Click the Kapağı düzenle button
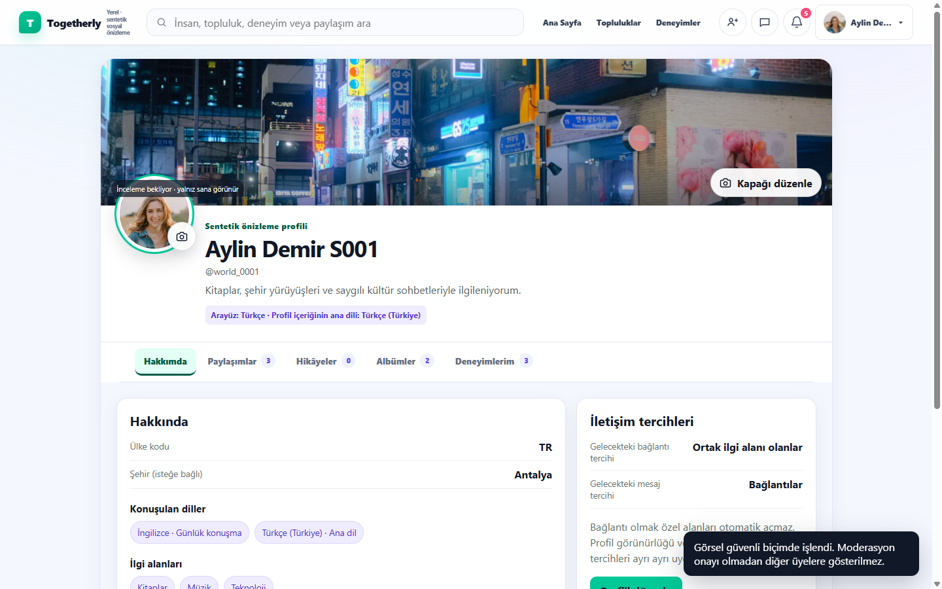This screenshot has width=942, height=589. [766, 183]
